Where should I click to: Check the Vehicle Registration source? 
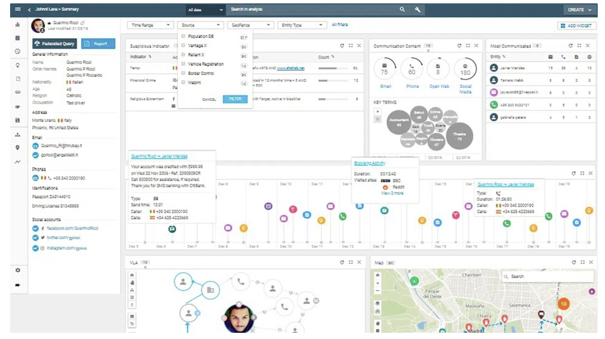[184, 63]
